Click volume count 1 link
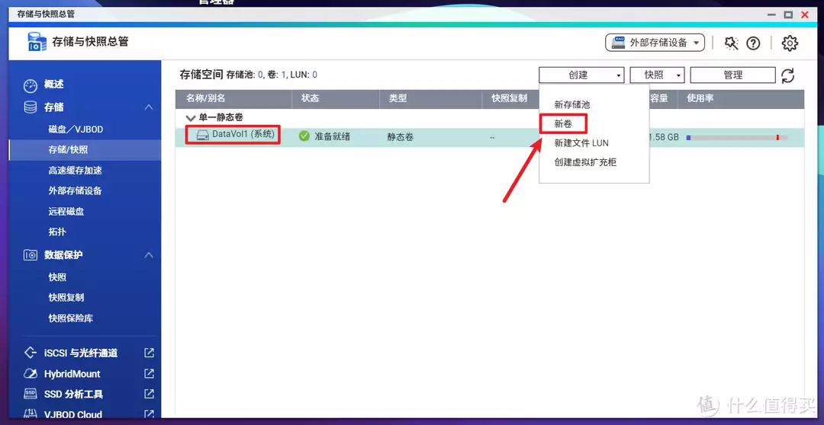This screenshot has width=824, height=425. coord(284,75)
